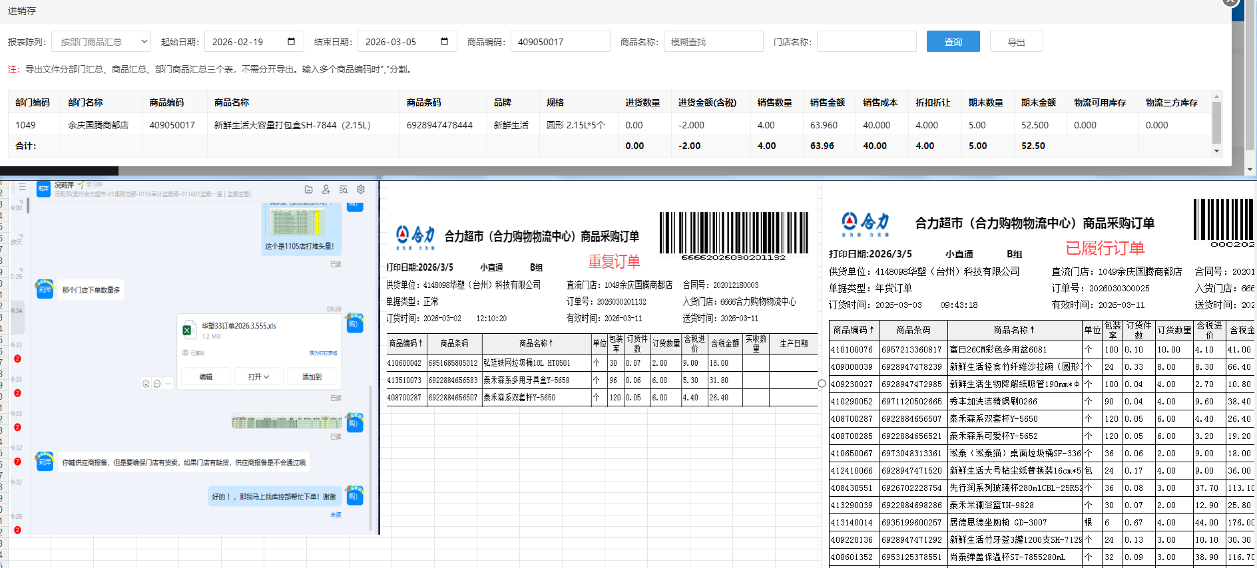Click the 导出 button
Image resolution: width=1257 pixels, height=568 pixels.
[x=1016, y=42]
